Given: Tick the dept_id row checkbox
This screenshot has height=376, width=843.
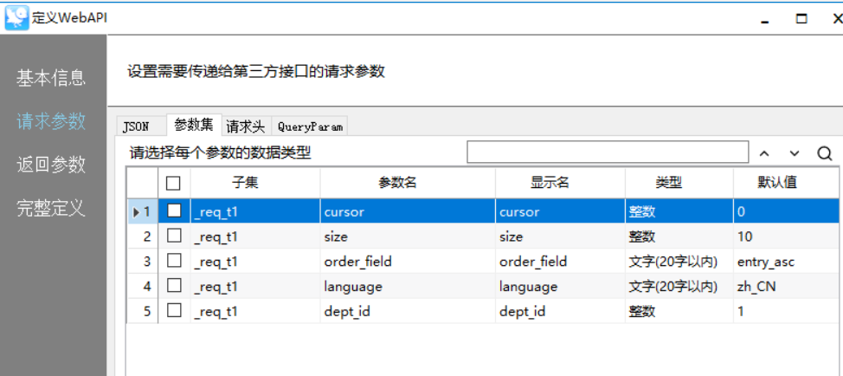Looking at the screenshot, I should pyautogui.click(x=175, y=311).
